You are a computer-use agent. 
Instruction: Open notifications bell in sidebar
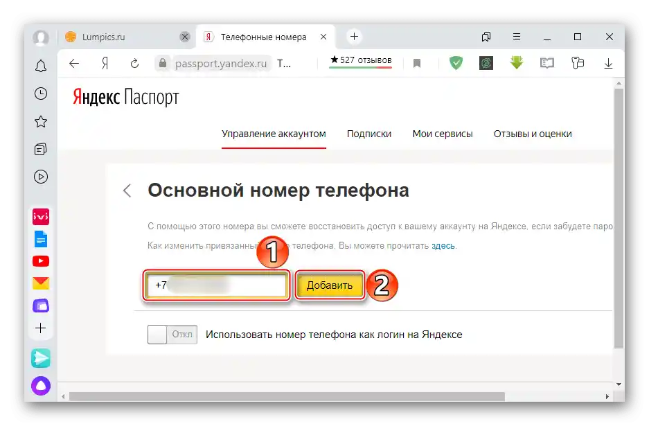click(x=41, y=66)
